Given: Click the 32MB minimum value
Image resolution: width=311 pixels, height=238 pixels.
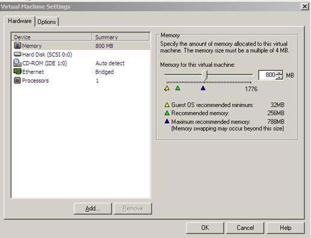Looking at the screenshot, I should click(277, 105).
